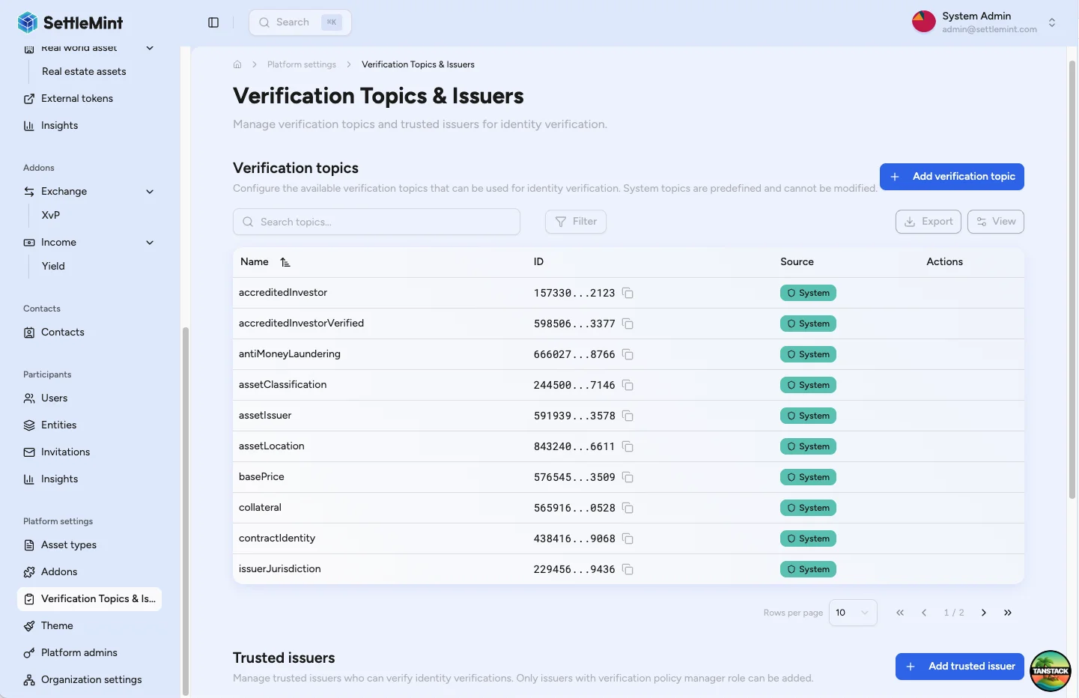This screenshot has width=1079, height=698.
Task: Toggle the View columns control
Action: (996, 222)
